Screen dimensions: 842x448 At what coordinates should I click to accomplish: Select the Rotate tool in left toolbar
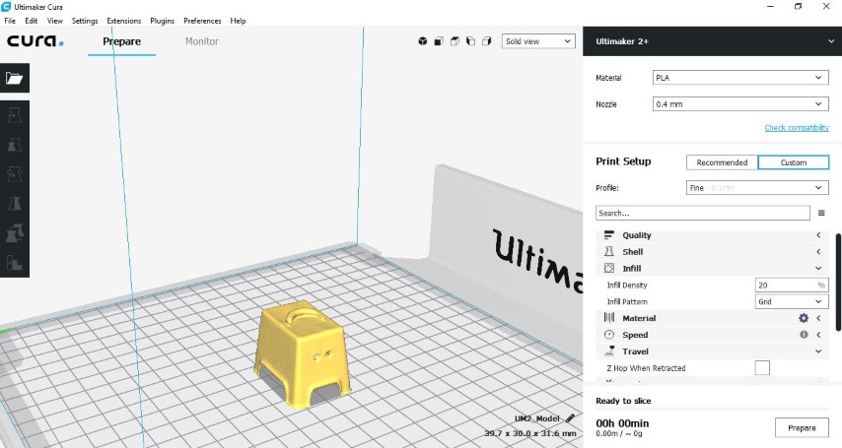point(15,174)
